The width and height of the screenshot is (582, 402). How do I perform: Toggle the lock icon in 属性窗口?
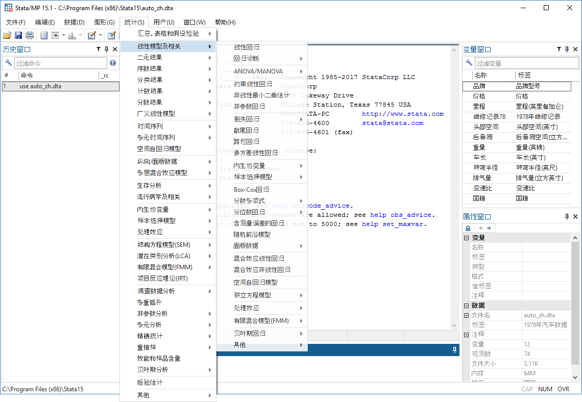click(x=468, y=228)
